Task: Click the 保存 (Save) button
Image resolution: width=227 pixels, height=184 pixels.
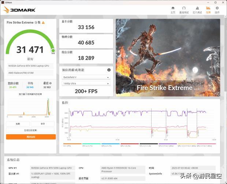Action: [x=43, y=124]
